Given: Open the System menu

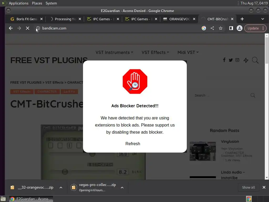Looking at the screenshot, I should [x=51, y=3].
